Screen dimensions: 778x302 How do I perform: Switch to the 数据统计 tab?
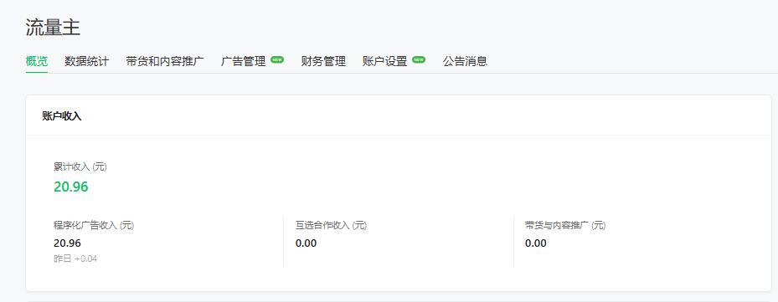tap(87, 62)
